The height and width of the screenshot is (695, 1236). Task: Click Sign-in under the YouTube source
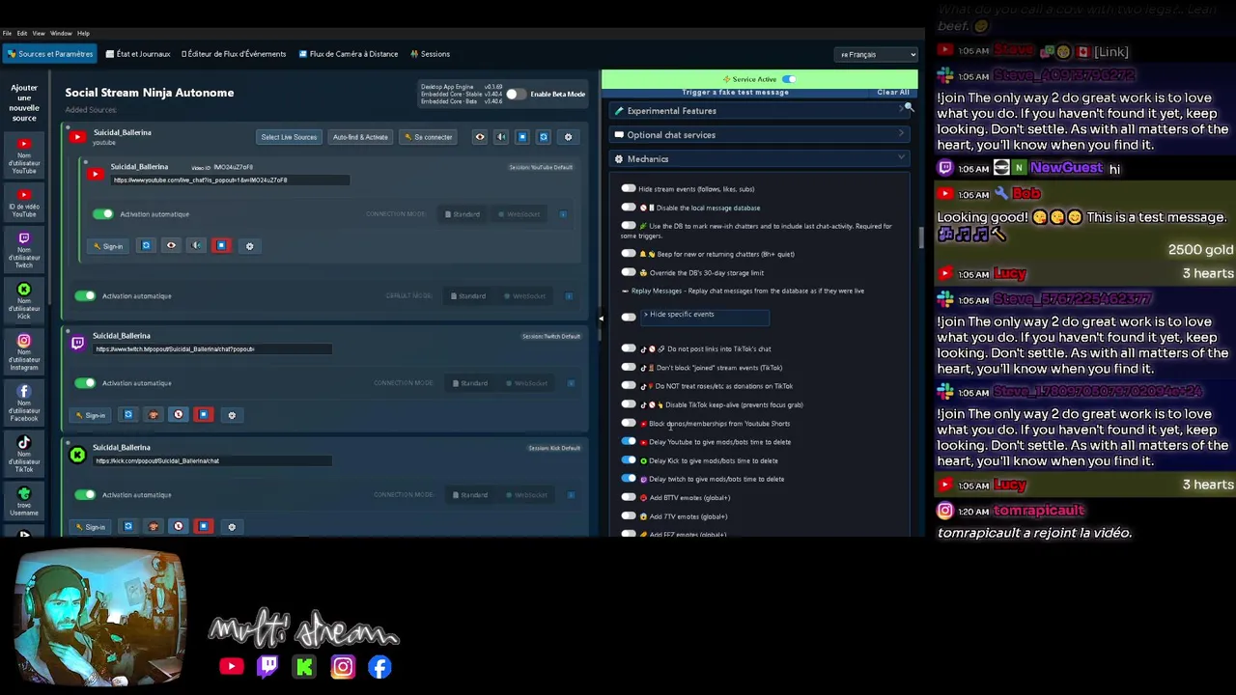[108, 246]
